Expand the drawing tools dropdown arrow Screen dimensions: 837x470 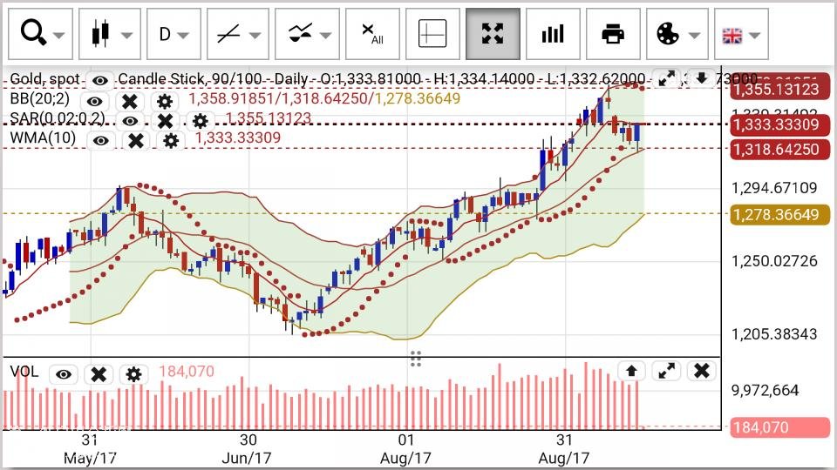click(x=255, y=36)
